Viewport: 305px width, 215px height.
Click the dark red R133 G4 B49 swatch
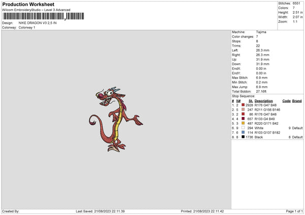[x=243, y=119]
